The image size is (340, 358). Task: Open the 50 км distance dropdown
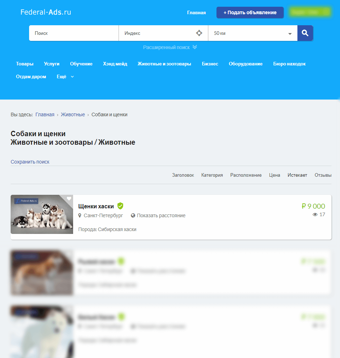[x=253, y=33]
